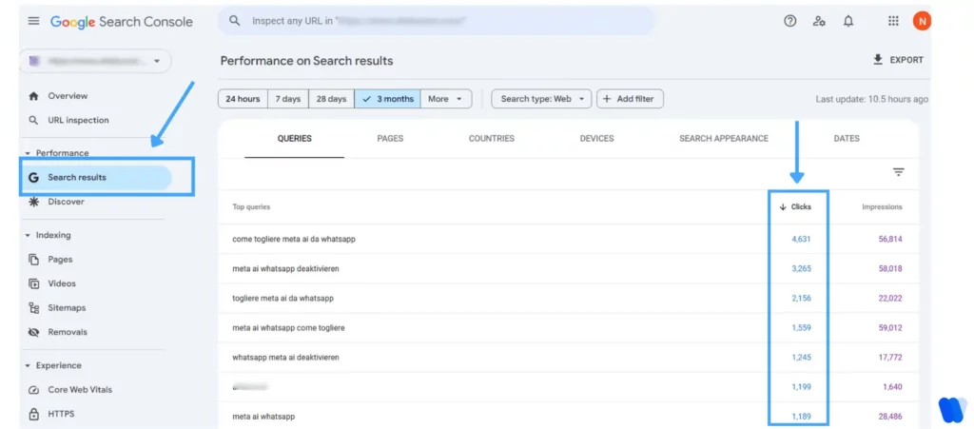Image resolution: width=974 pixels, height=429 pixels.
Task: Click the Overview home icon
Action: point(34,96)
